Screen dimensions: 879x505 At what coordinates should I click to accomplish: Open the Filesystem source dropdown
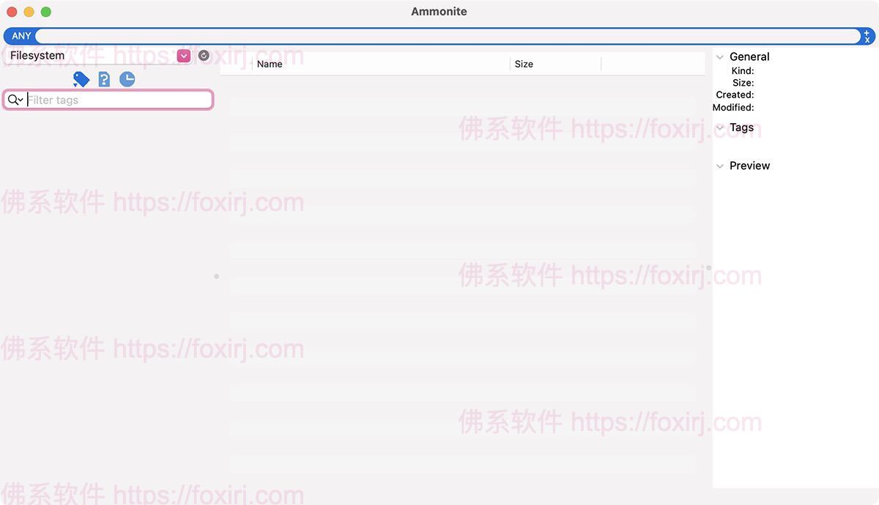click(183, 56)
